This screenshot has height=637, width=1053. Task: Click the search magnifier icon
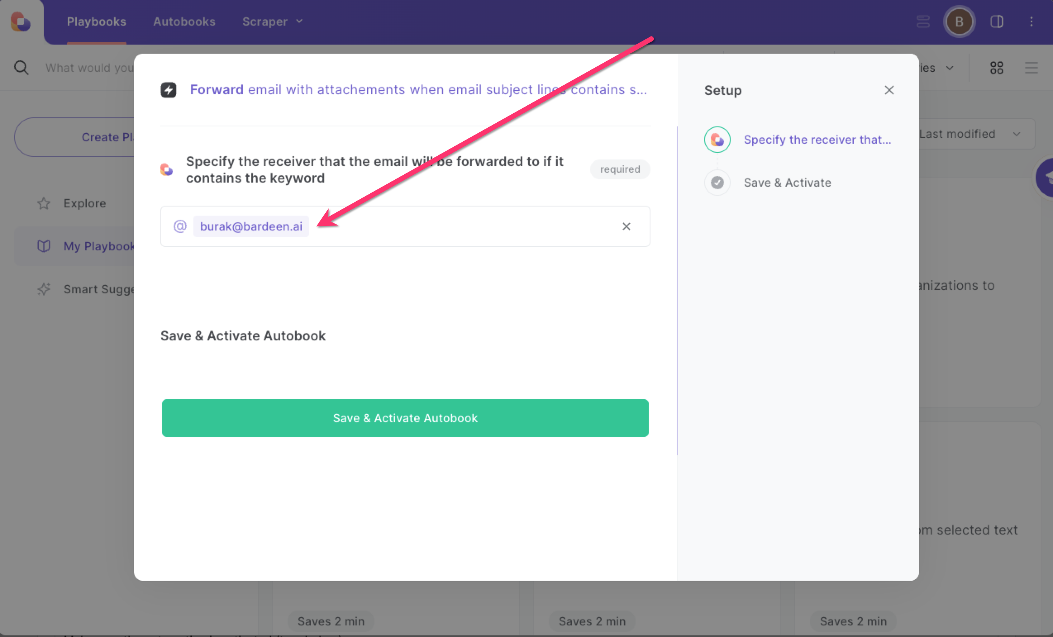[21, 67]
